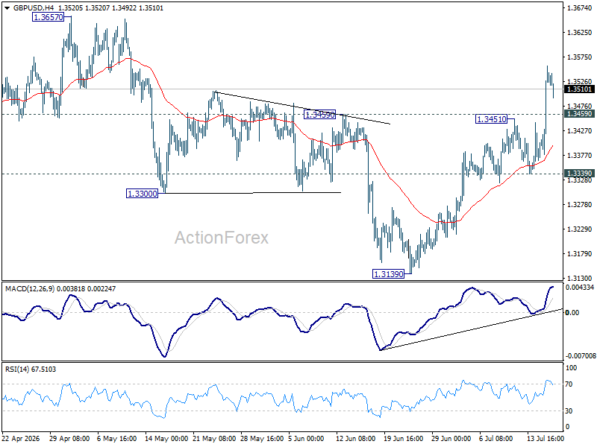Click the -0.007008 MACD scale value
Image resolution: width=597 pixels, height=447 pixels.
[x=581, y=356]
